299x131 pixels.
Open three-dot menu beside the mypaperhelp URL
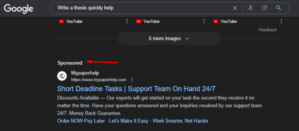click(x=132, y=80)
